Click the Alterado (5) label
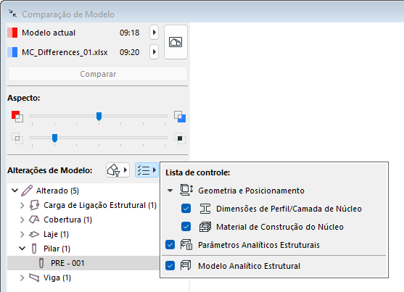404x292 pixels. click(57, 191)
